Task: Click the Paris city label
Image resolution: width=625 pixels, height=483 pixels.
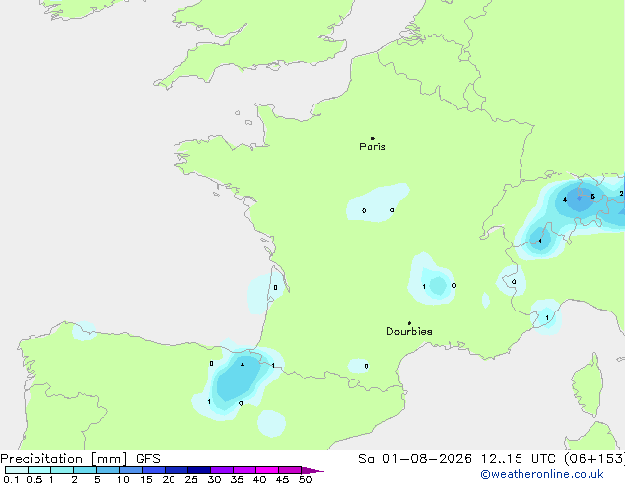Action: point(373,147)
